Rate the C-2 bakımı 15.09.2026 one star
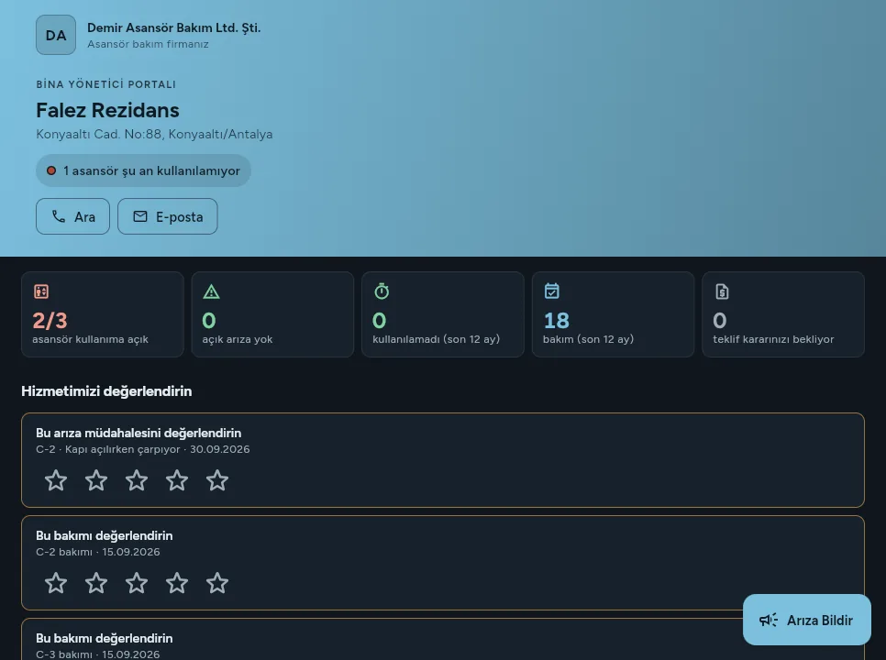The width and height of the screenshot is (886, 660). pos(56,583)
